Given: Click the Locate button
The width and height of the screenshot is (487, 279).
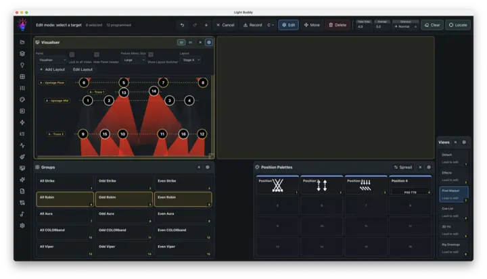Looking at the screenshot, I should point(458,25).
